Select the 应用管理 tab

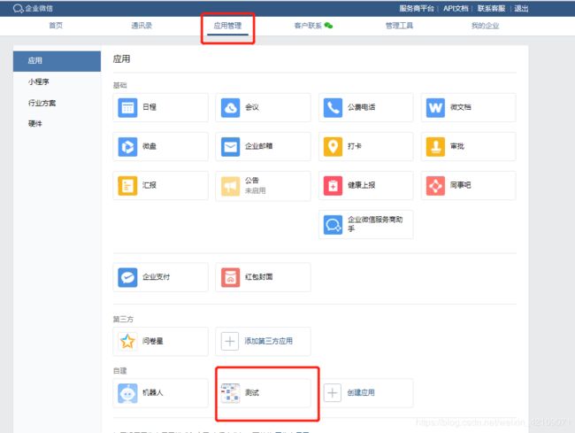point(227,26)
